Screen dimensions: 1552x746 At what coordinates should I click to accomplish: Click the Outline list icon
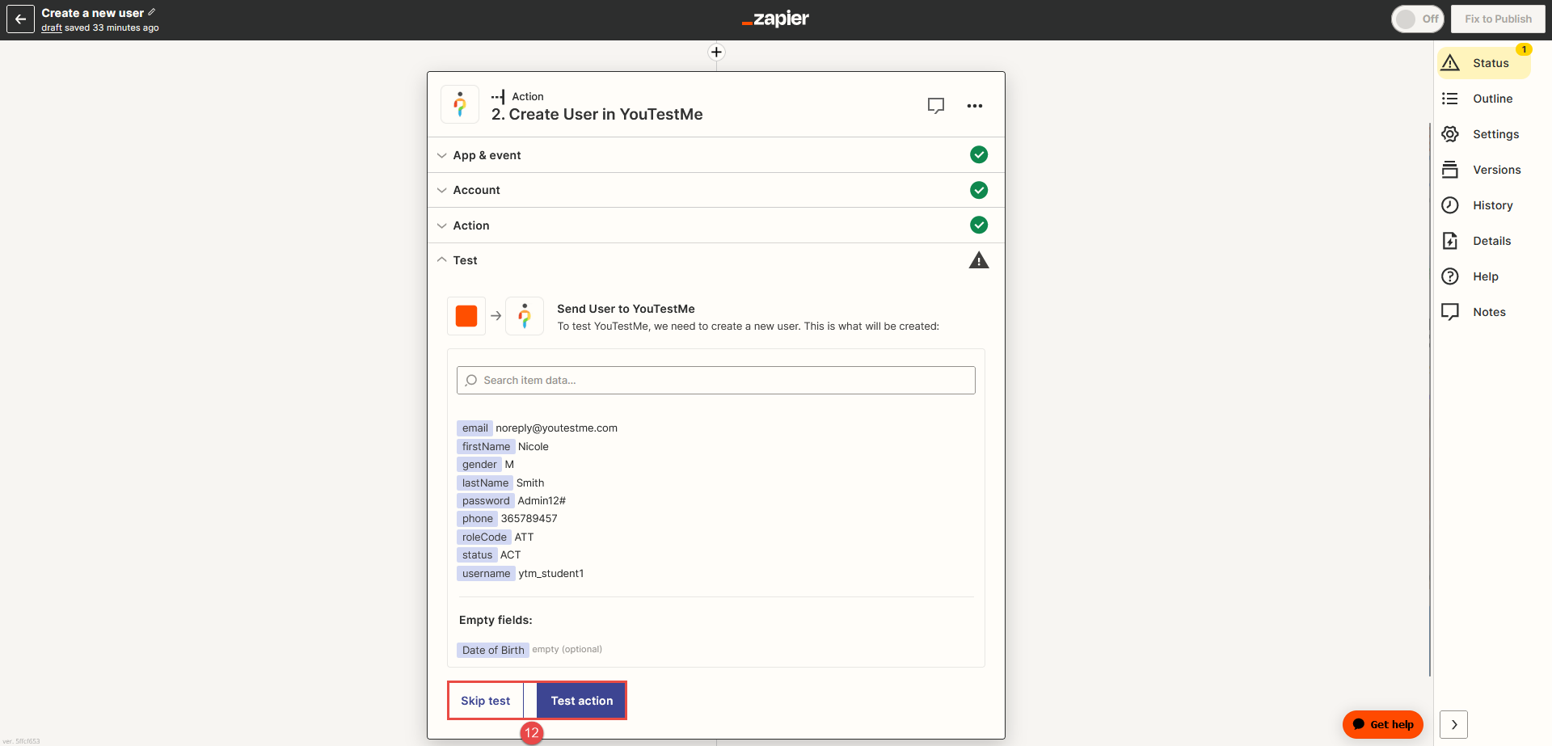point(1450,99)
